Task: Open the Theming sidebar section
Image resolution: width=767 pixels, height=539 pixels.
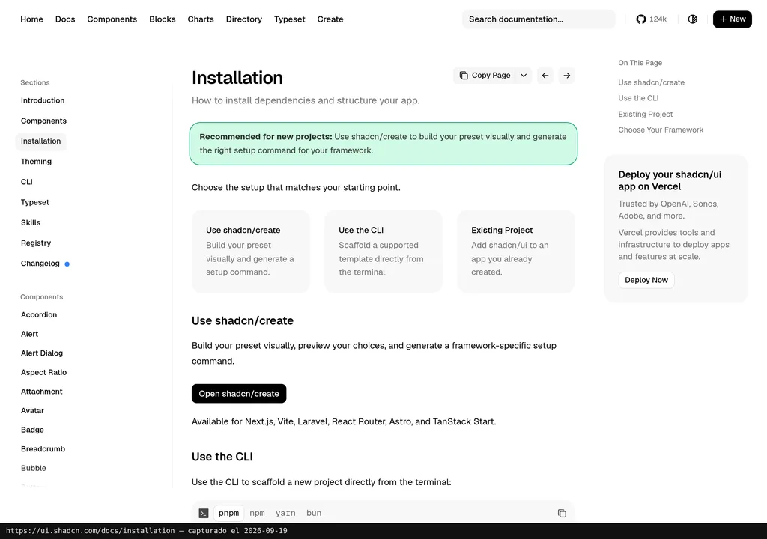Action: point(36,162)
